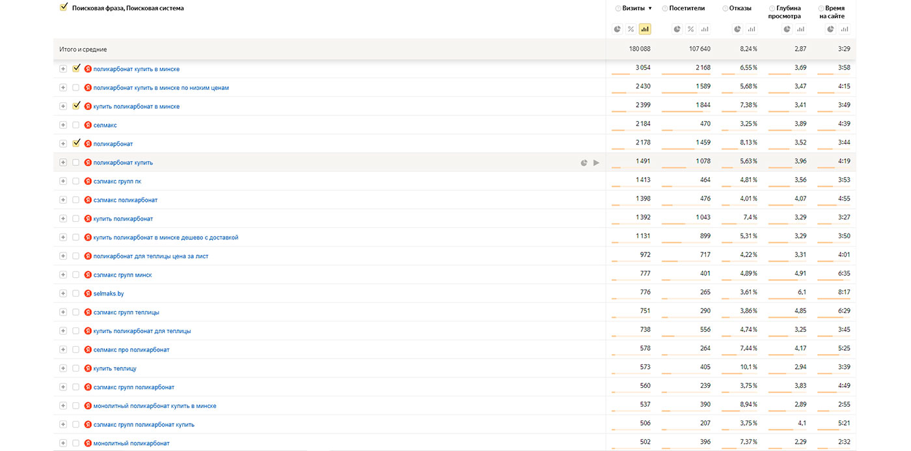Select bar chart view for Время на сайте column
The width and height of the screenshot is (911, 451).
(845, 29)
